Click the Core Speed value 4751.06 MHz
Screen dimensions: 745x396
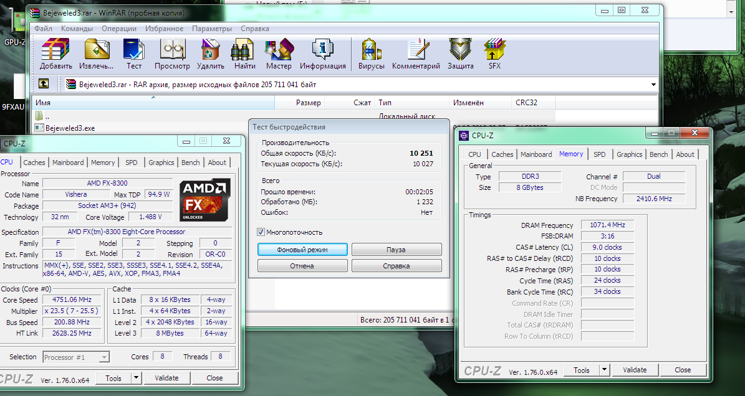[x=72, y=299]
